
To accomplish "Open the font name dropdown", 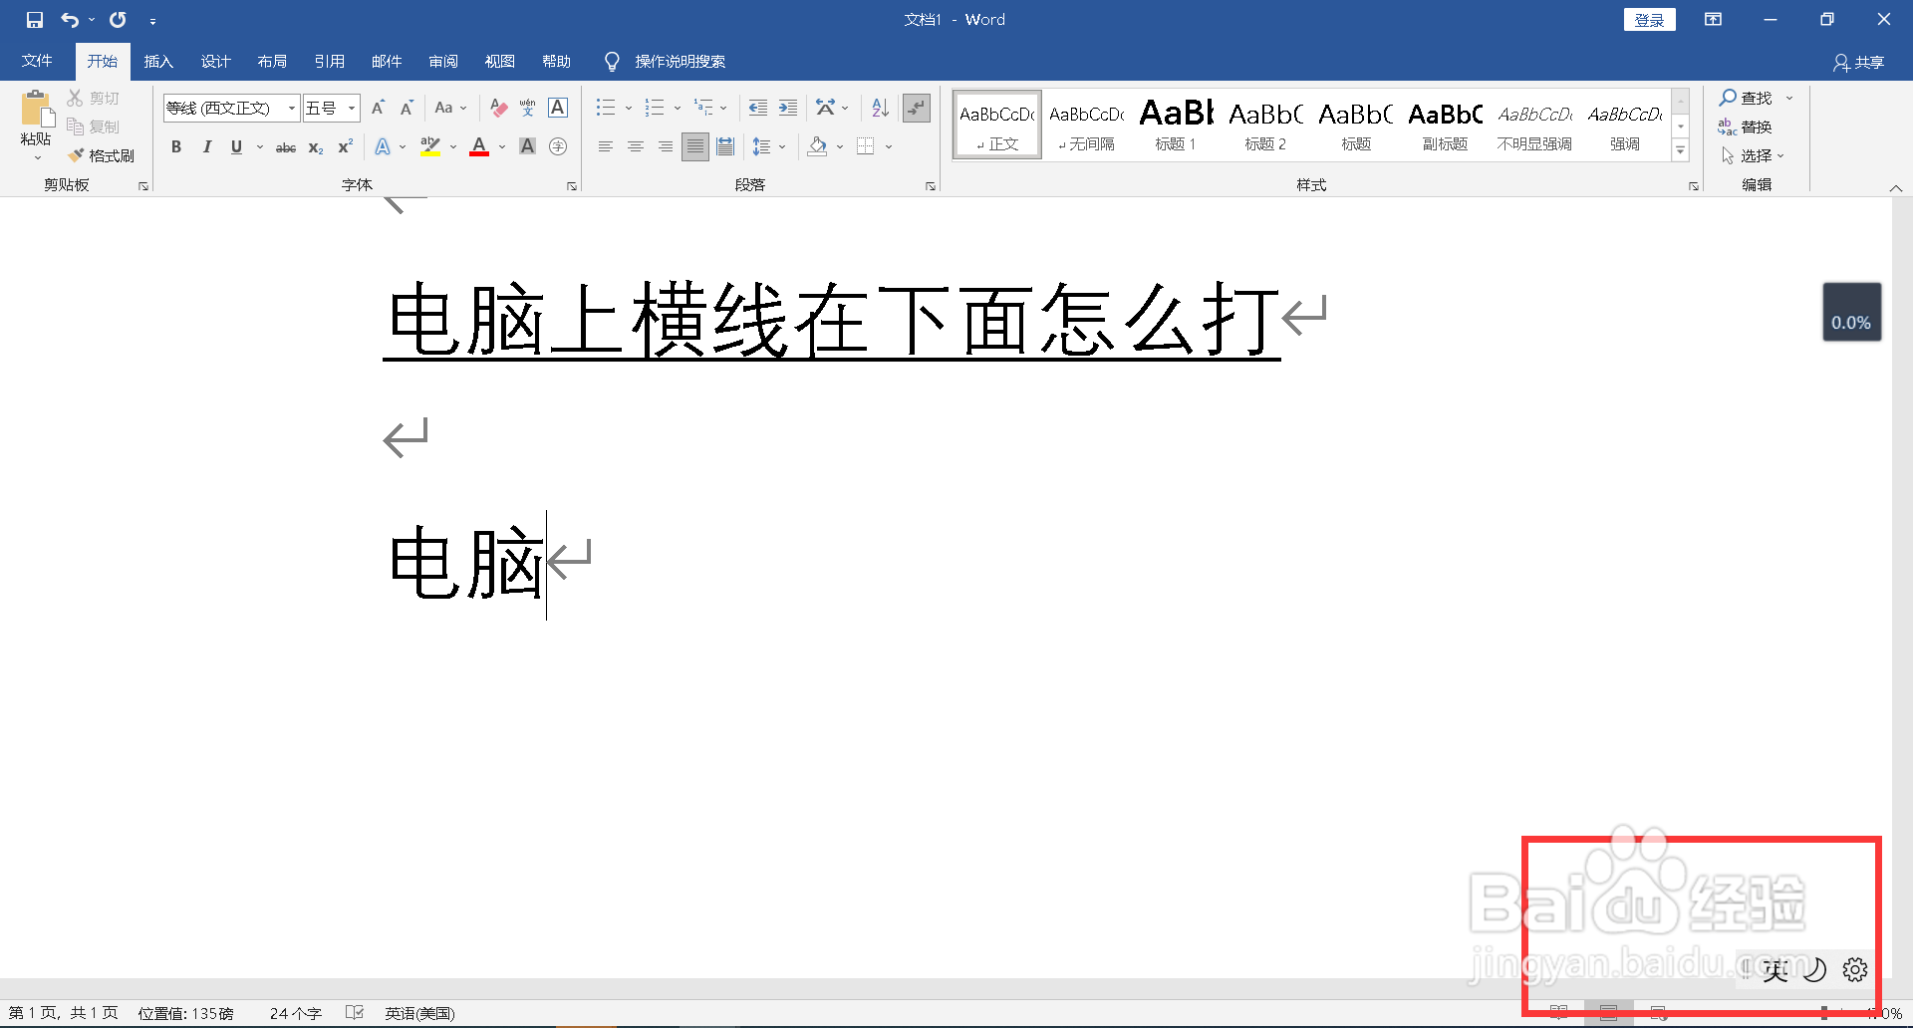I will click(289, 108).
